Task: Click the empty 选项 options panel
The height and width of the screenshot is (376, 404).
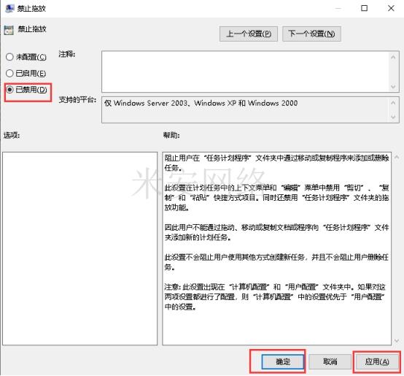Action: (80, 248)
